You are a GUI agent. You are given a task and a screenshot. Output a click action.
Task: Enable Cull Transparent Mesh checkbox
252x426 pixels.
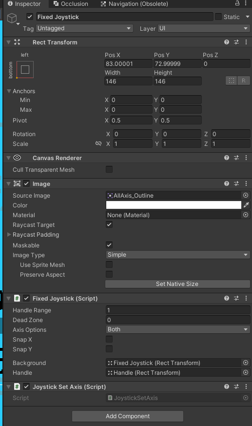[x=109, y=169]
